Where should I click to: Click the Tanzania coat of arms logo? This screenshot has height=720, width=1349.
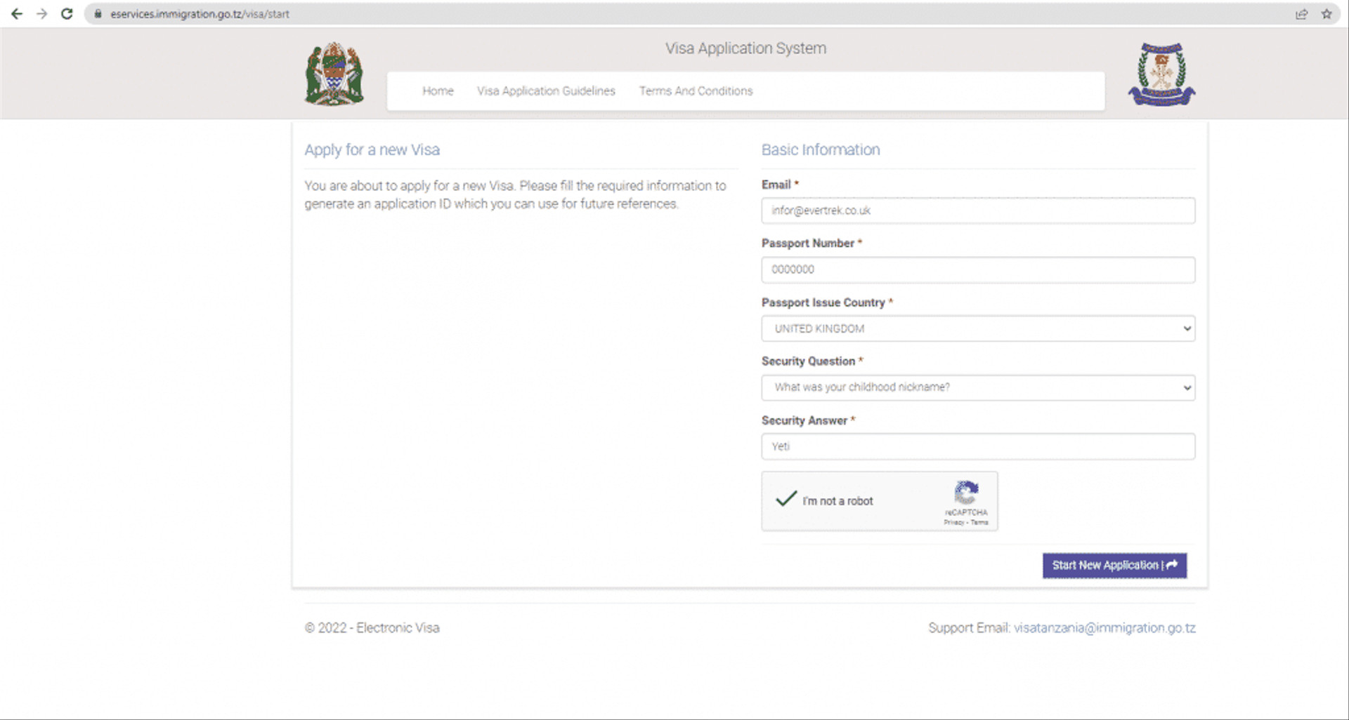pos(334,74)
